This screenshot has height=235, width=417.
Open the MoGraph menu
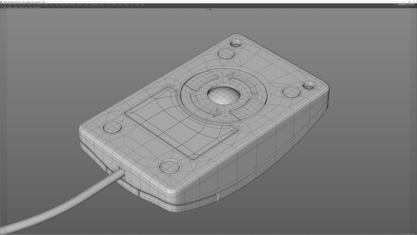73,5
